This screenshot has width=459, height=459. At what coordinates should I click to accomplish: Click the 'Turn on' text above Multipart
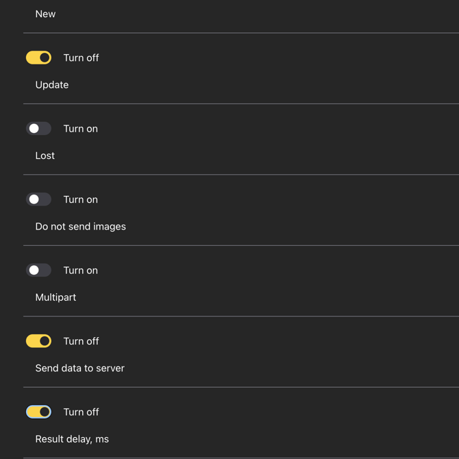tap(80, 270)
